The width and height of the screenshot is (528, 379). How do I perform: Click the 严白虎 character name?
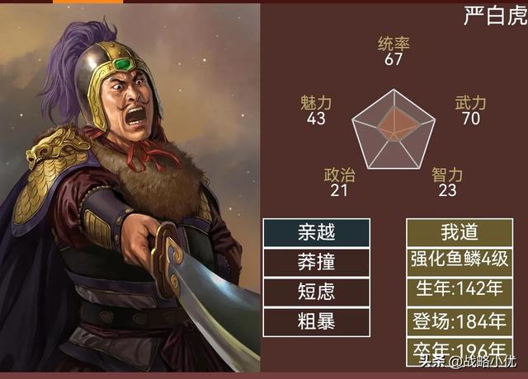tap(496, 16)
